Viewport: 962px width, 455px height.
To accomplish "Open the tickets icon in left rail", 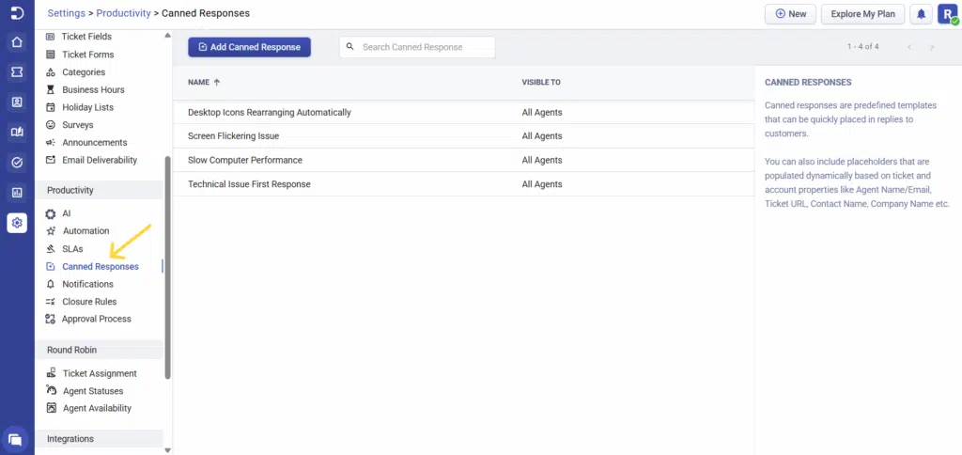I will coord(17,72).
